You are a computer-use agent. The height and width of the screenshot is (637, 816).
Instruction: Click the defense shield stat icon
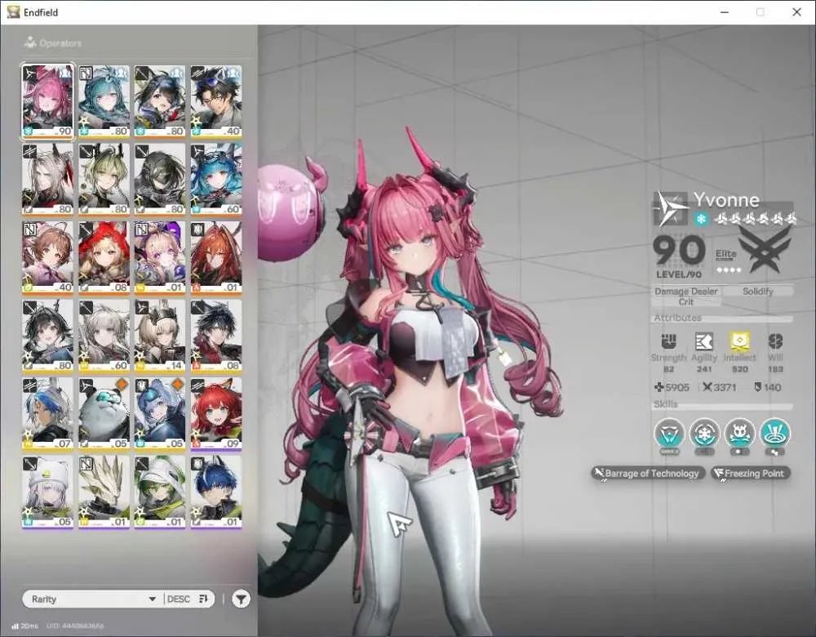[758, 387]
